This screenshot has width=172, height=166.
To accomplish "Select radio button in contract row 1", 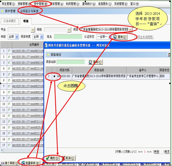I will tap(9, 51).
